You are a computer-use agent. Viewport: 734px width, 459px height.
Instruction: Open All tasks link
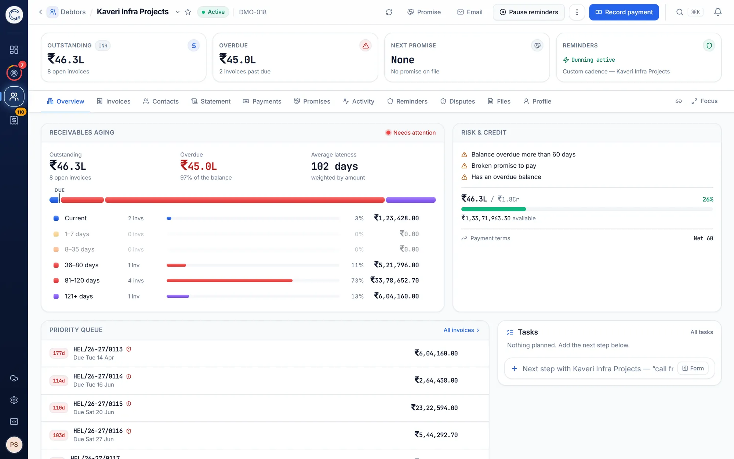click(x=702, y=332)
